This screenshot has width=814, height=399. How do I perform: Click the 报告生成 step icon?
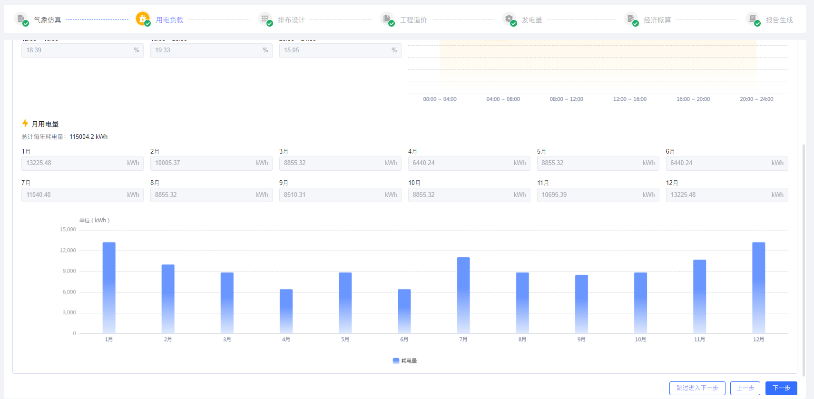pyautogui.click(x=753, y=19)
